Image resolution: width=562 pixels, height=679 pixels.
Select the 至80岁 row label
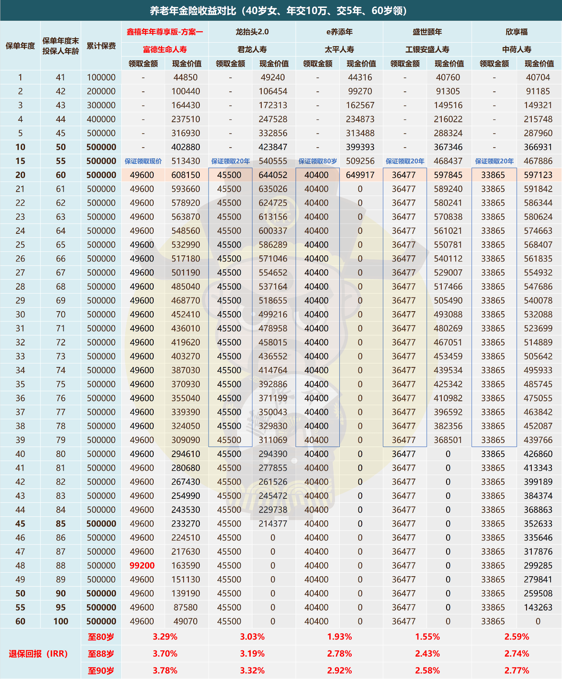(x=101, y=637)
